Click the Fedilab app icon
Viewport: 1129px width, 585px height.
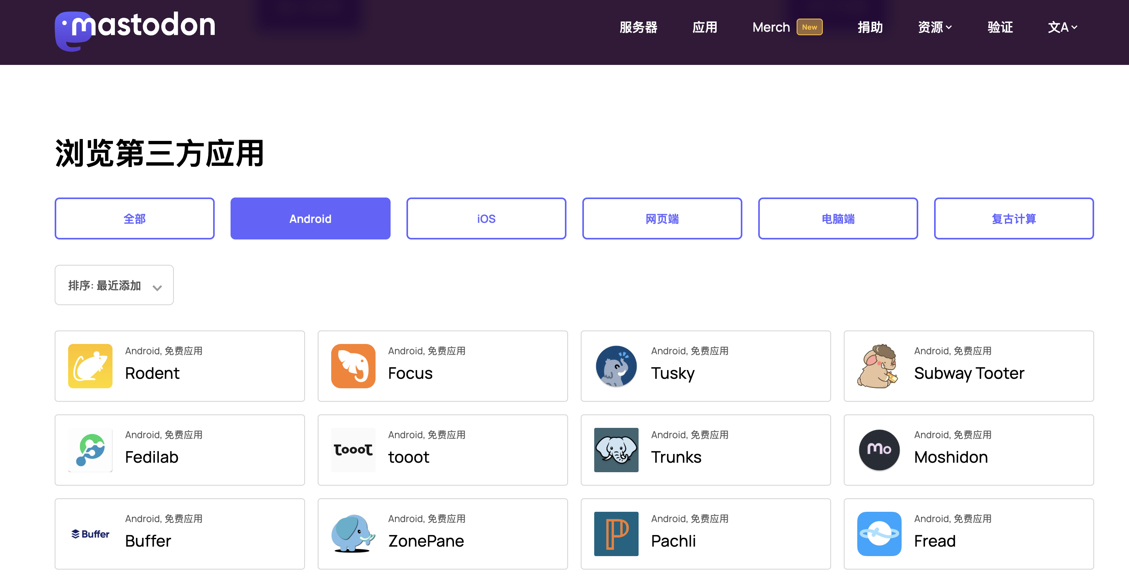[x=90, y=450]
